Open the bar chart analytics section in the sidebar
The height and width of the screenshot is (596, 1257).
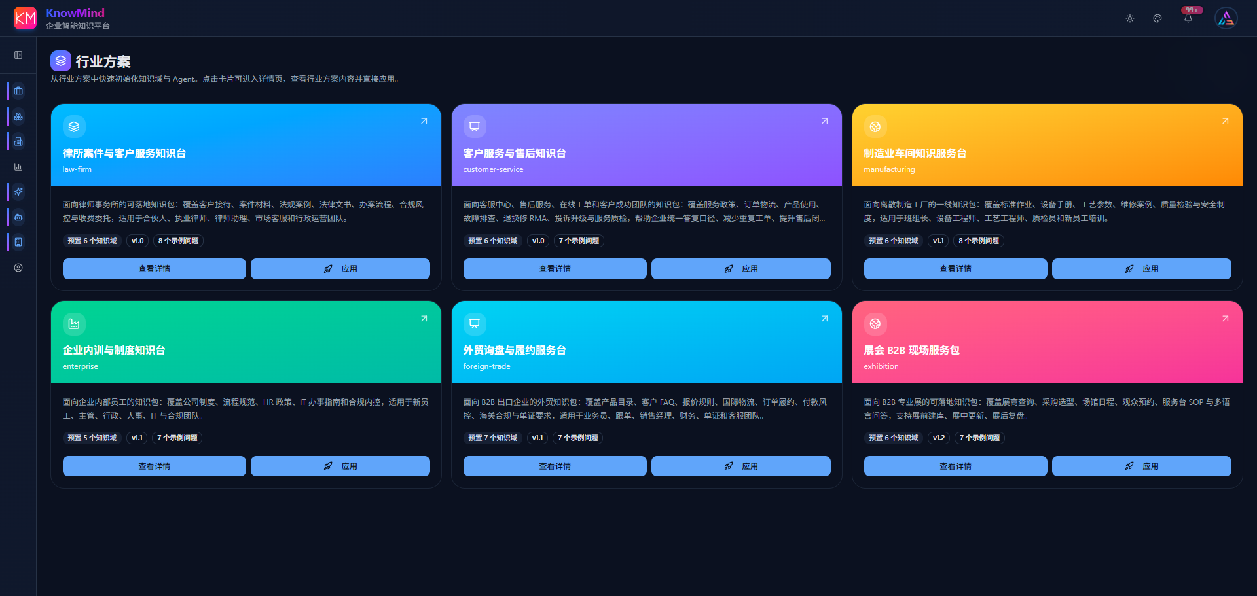pos(18,167)
